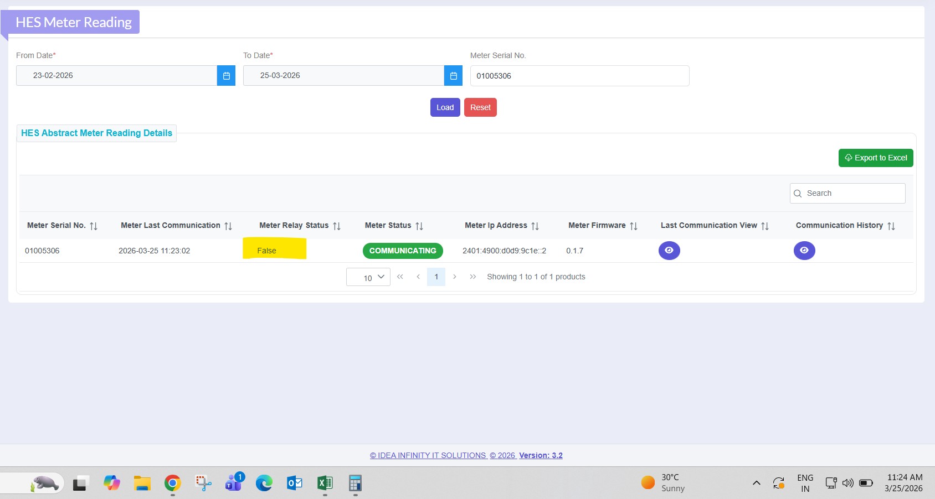Sort by Meter Status column

(x=419, y=226)
